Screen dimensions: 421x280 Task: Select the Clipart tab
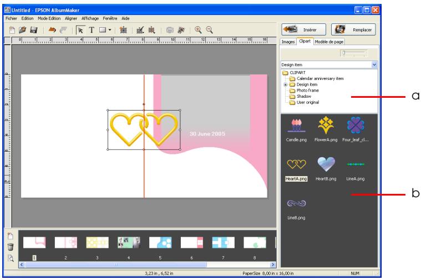pyautogui.click(x=305, y=41)
